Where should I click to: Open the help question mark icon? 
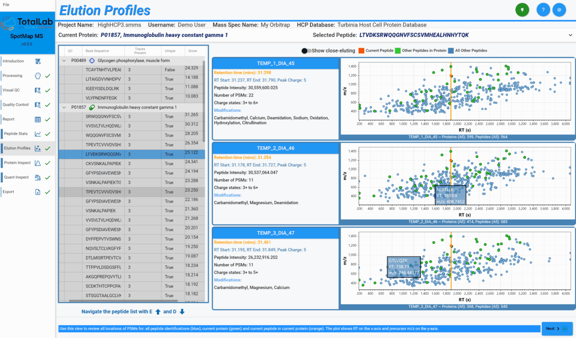(543, 10)
